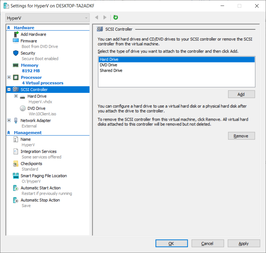Viewport: 266px width, 253px height.
Task: Open the HyperV virtual machine dropdown
Action: click(x=47, y=18)
